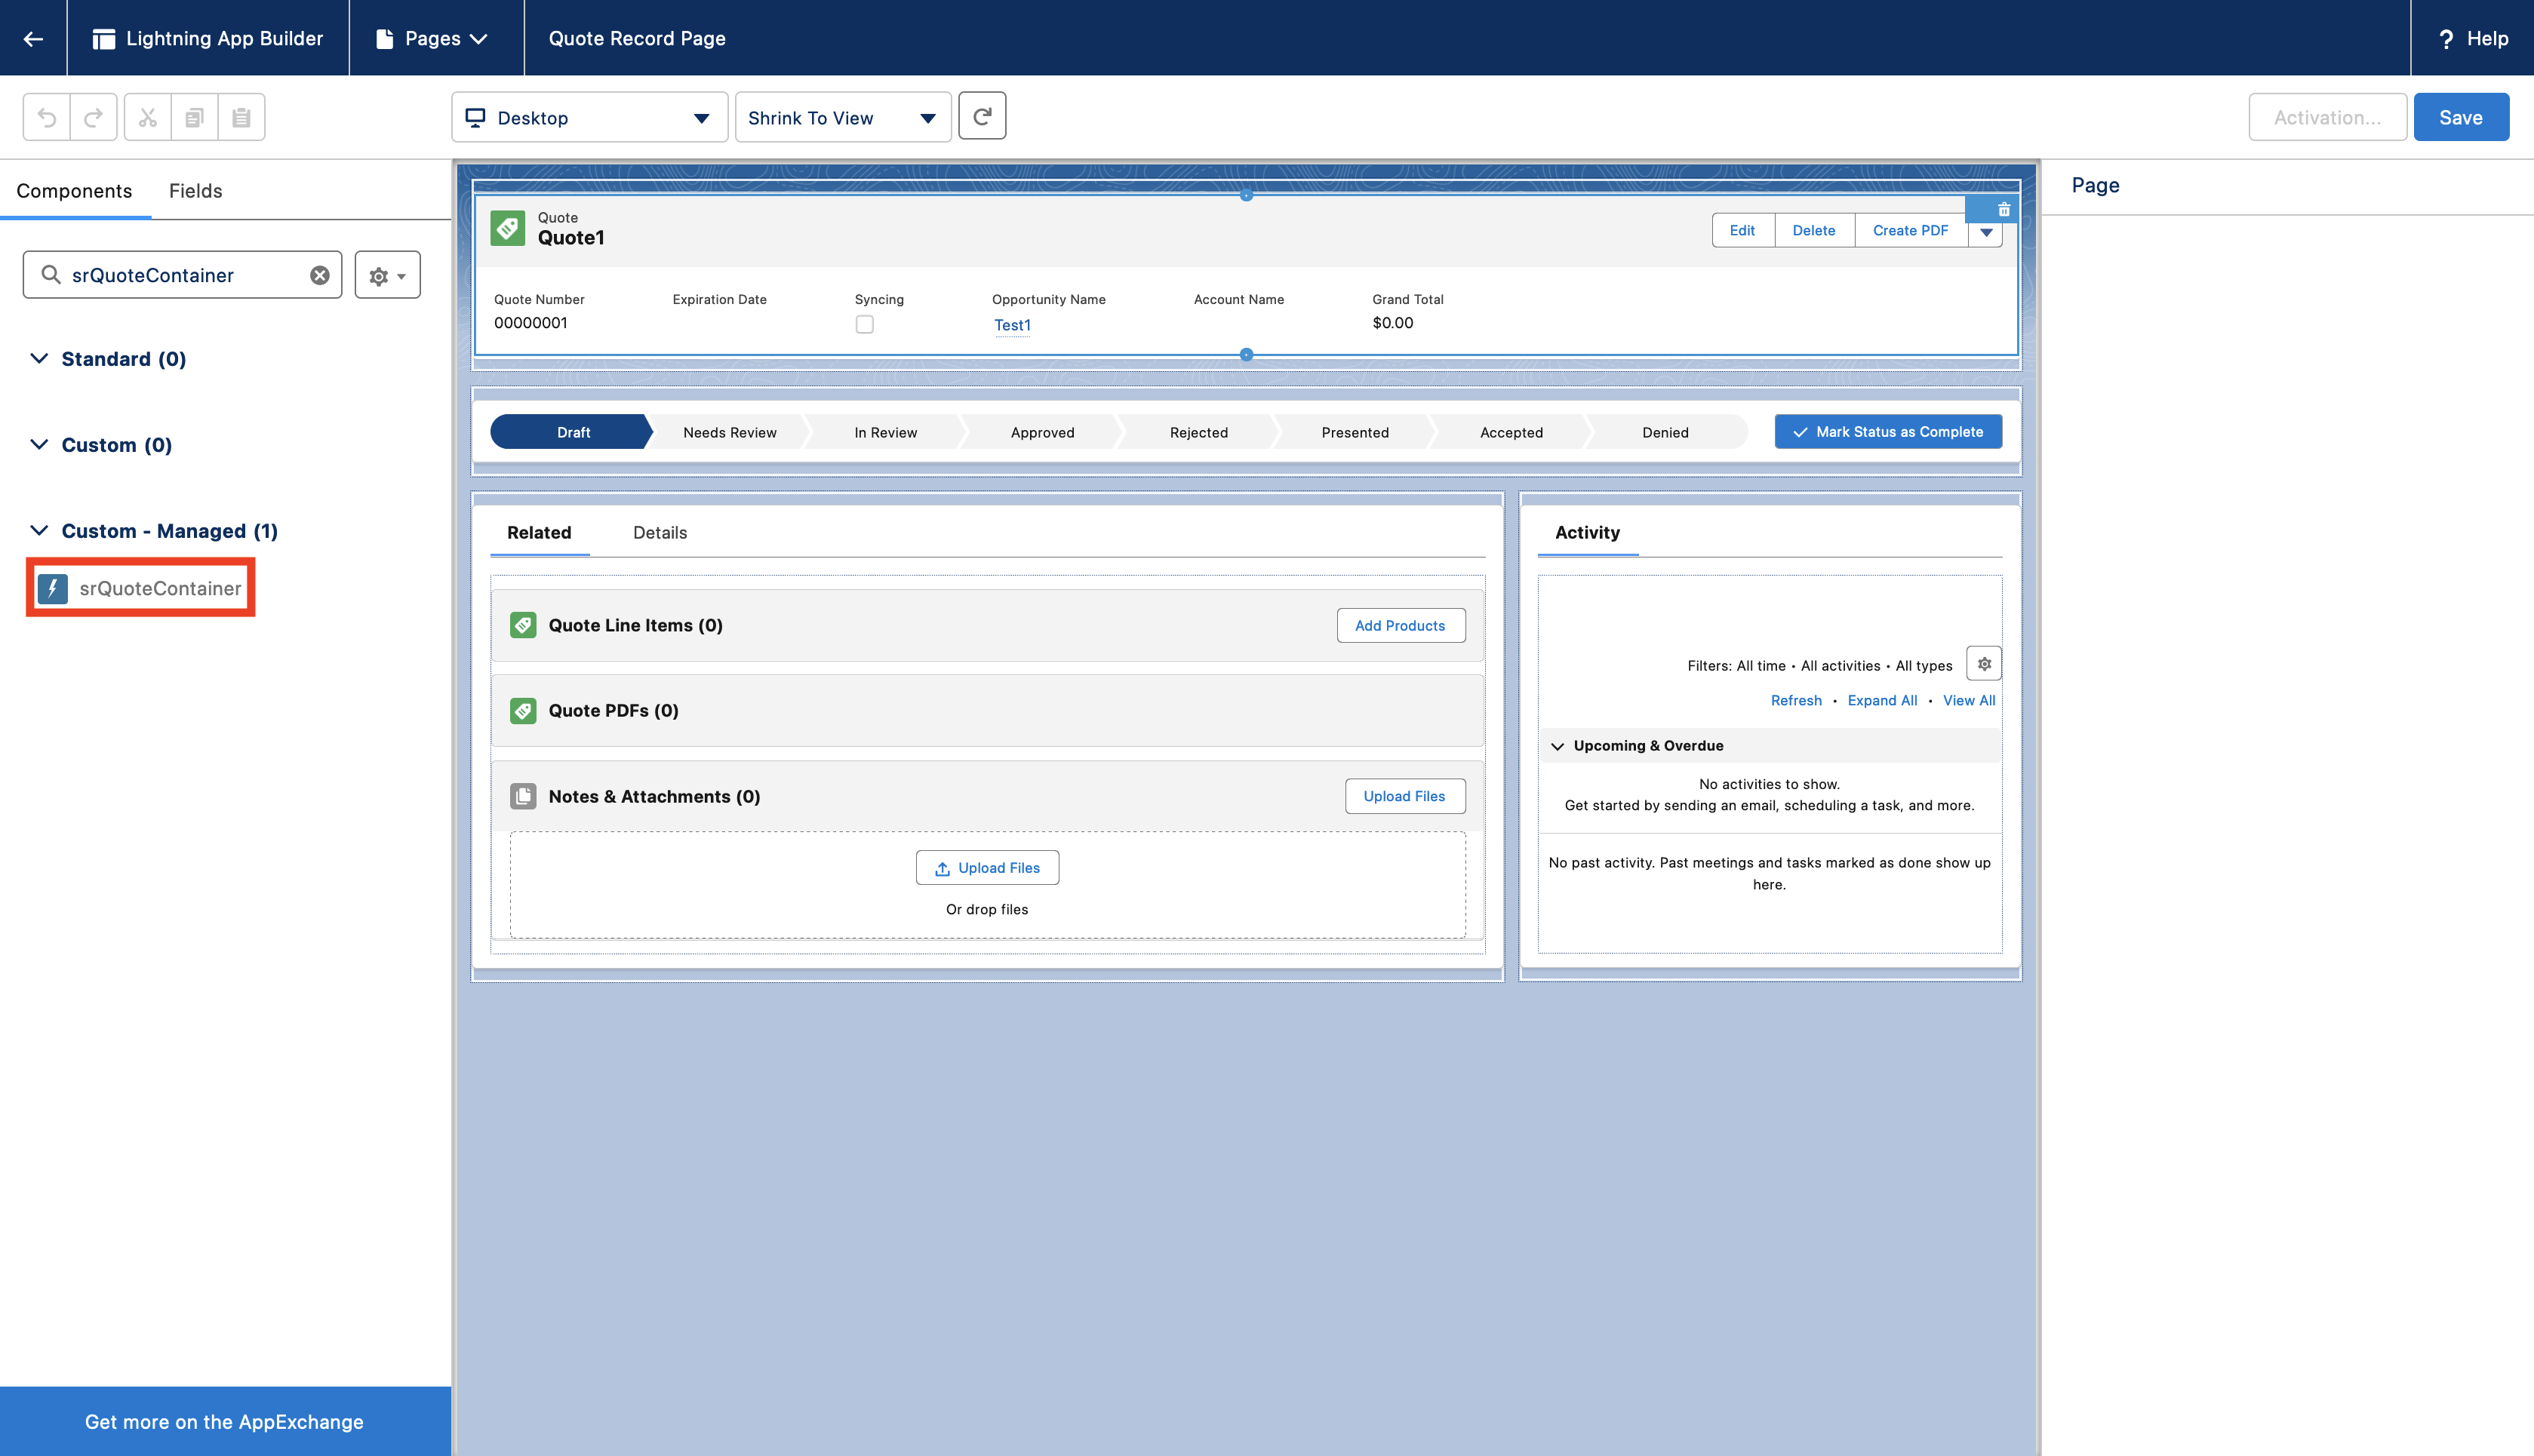The height and width of the screenshot is (1456, 2534).
Task: Click the undo icon in toolbar
Action: 47,117
